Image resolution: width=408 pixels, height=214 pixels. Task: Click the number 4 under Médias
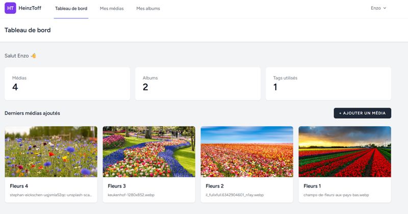point(15,87)
